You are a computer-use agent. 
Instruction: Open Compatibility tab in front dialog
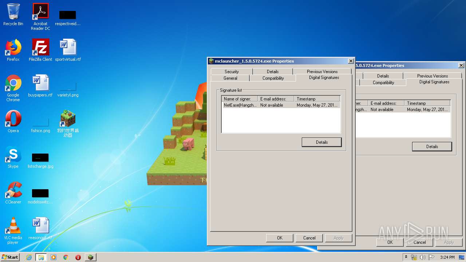tap(273, 78)
